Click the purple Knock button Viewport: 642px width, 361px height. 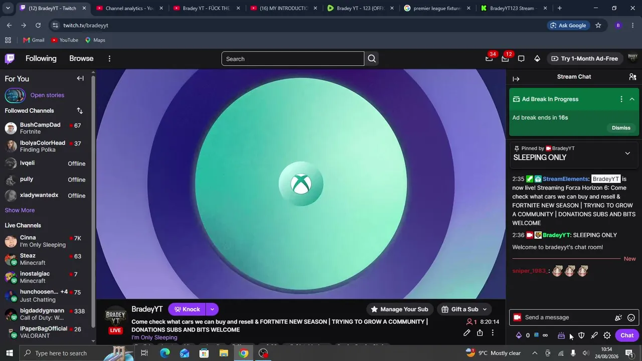click(187, 309)
